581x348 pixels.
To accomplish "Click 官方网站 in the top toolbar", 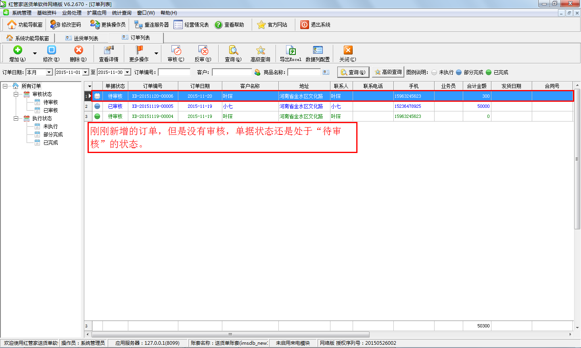I will pyautogui.click(x=273, y=25).
